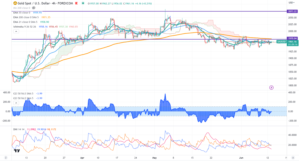Click the Apr label on time axis
The image size is (299, 161).
(82, 158)
